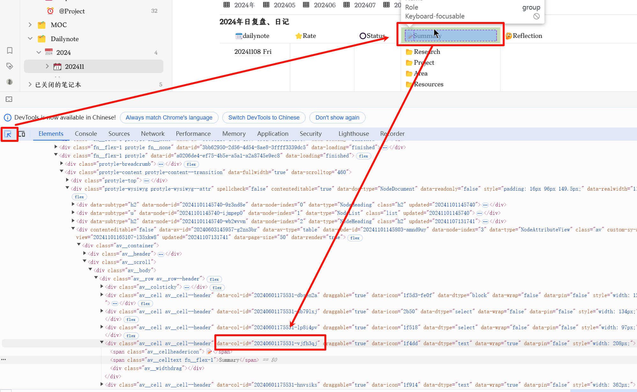Collapse the Dailynote folder tree

click(x=30, y=39)
